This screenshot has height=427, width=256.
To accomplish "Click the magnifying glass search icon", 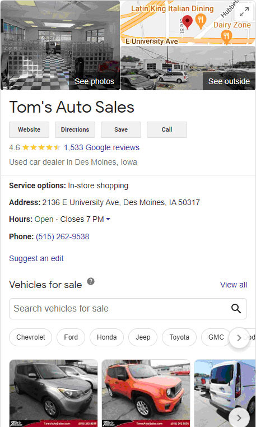I will (x=236, y=309).
